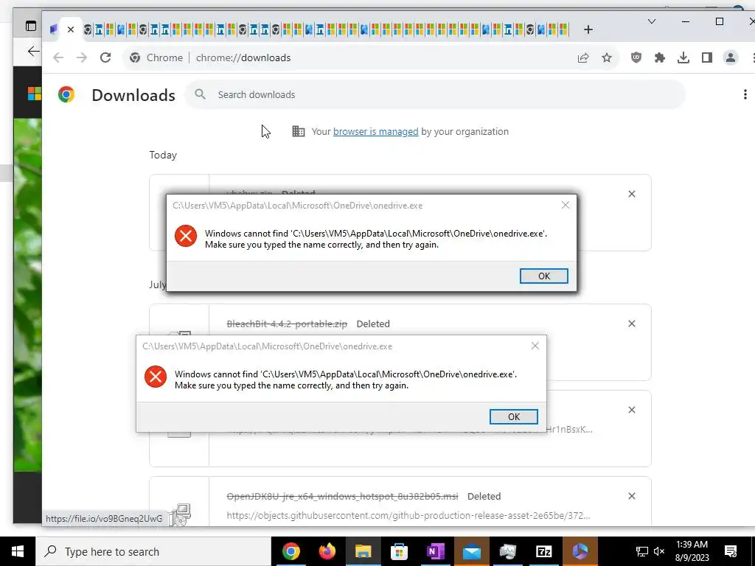755x566 pixels.
Task: Open the Downloads page more-actions menu
Action: coord(745,94)
